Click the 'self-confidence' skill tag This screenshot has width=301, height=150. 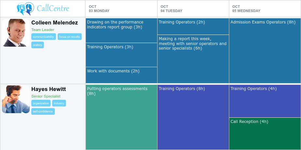coord(43,112)
